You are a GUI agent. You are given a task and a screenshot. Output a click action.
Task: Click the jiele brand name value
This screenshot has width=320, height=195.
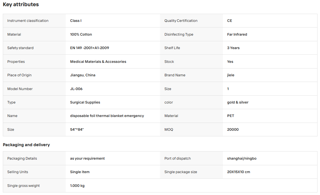(231, 75)
